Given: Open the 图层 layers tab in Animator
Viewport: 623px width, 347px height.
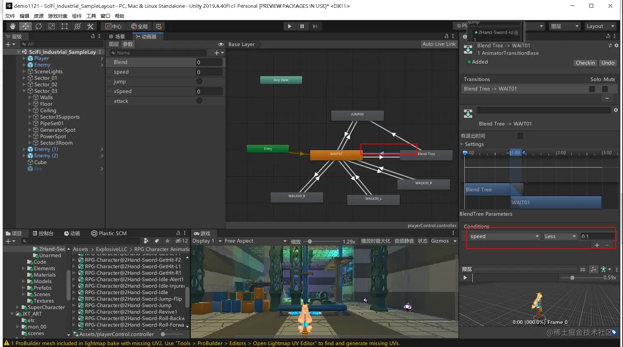Looking at the screenshot, I should (114, 44).
